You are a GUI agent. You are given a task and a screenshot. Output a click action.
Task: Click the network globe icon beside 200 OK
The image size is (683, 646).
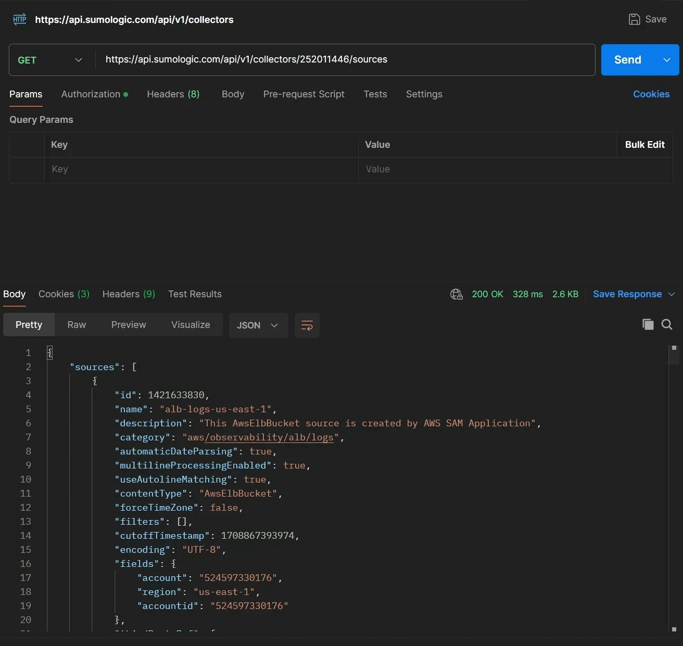pyautogui.click(x=457, y=294)
